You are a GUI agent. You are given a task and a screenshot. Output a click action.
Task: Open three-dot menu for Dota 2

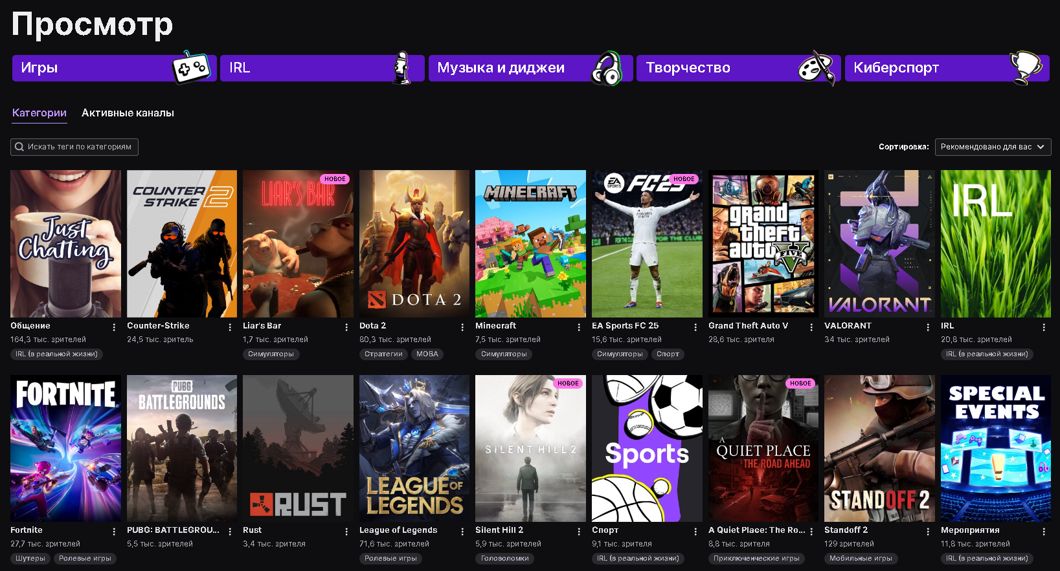pos(462,327)
